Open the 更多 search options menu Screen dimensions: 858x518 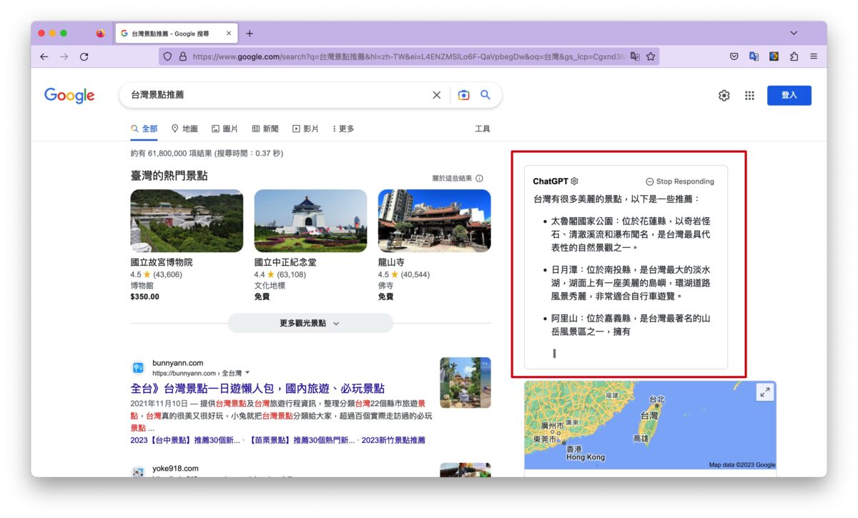pyautogui.click(x=343, y=129)
